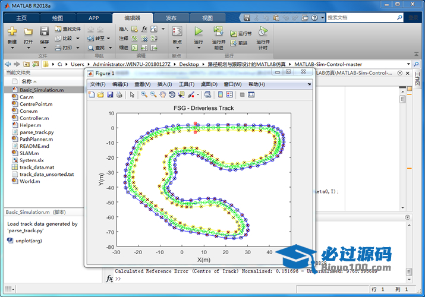Switch to the 绘图 (Plots) tab
Viewport: 425px width, 297px height.
click(58, 18)
